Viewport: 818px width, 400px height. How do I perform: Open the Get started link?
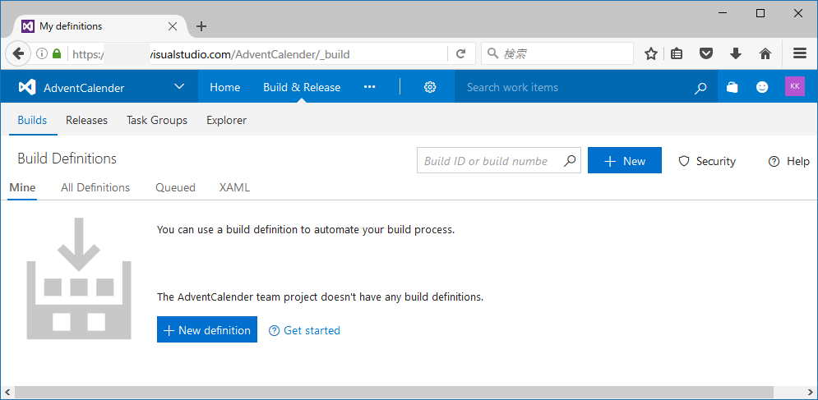click(x=304, y=330)
